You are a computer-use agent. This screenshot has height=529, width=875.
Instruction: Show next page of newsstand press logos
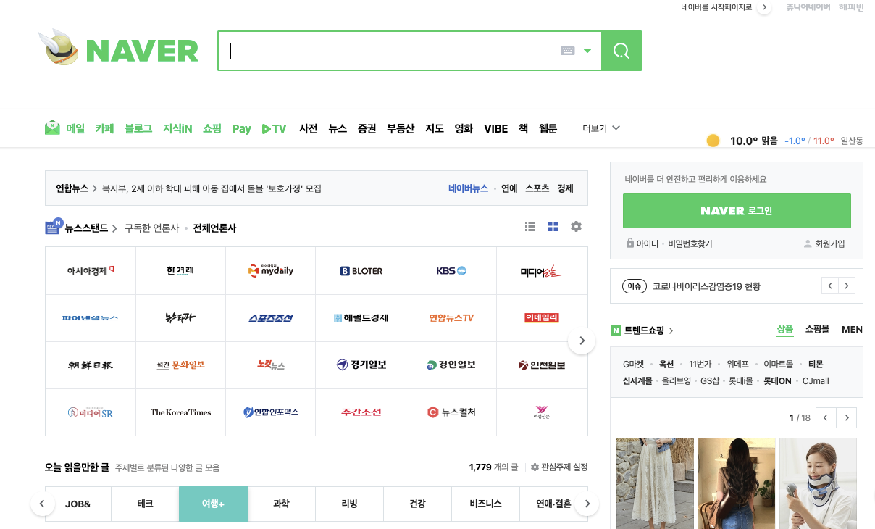[x=582, y=341]
